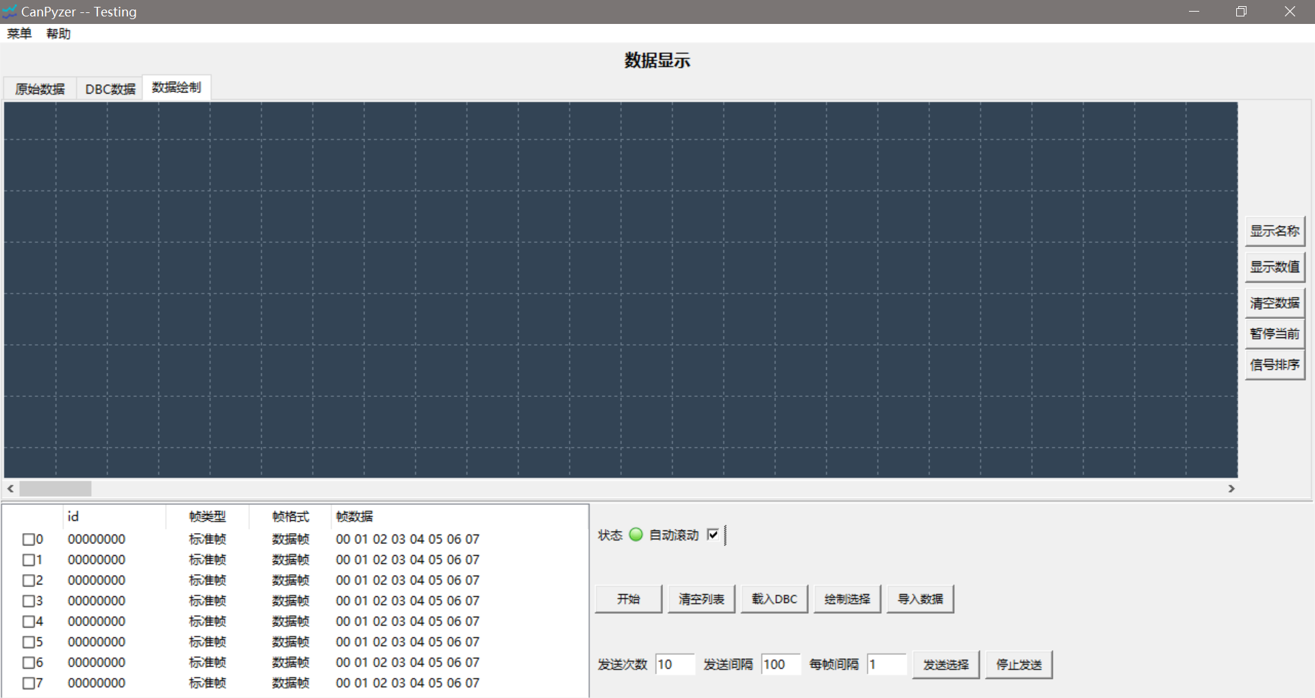The image size is (1315, 698).
Task: Click the 导入数据 button
Action: [920, 599]
